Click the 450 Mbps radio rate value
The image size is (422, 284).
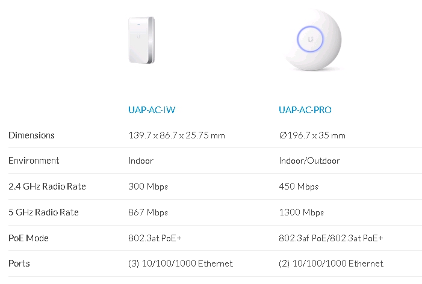(299, 187)
